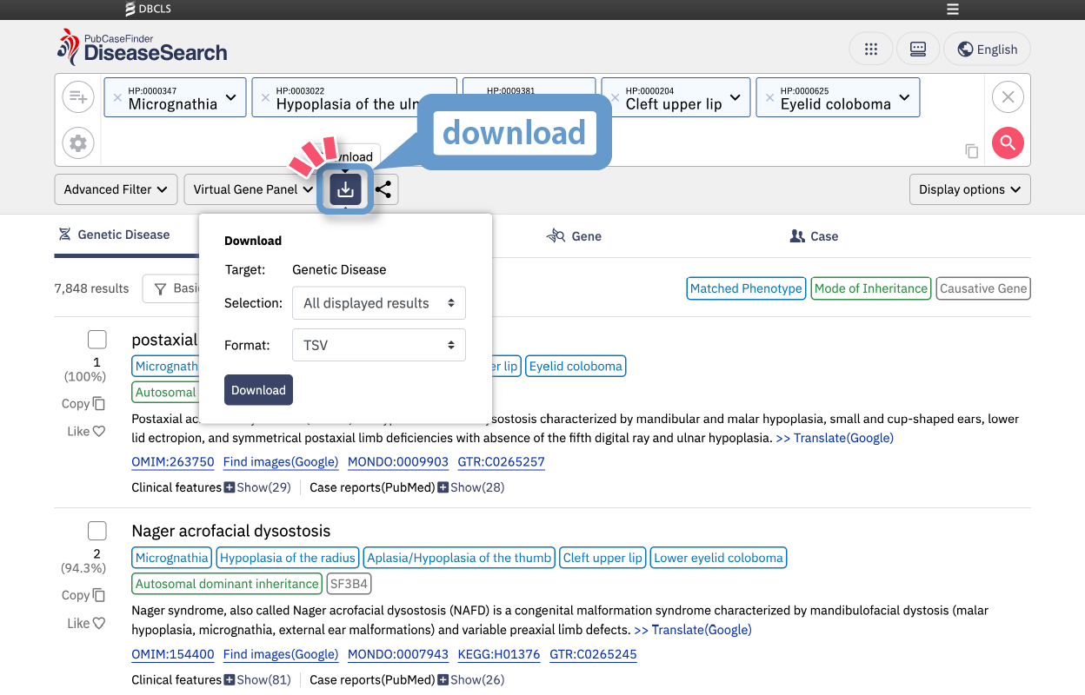The height and width of the screenshot is (695, 1085).
Task: Open the DBCLS hamburger menu
Action: pos(953,10)
